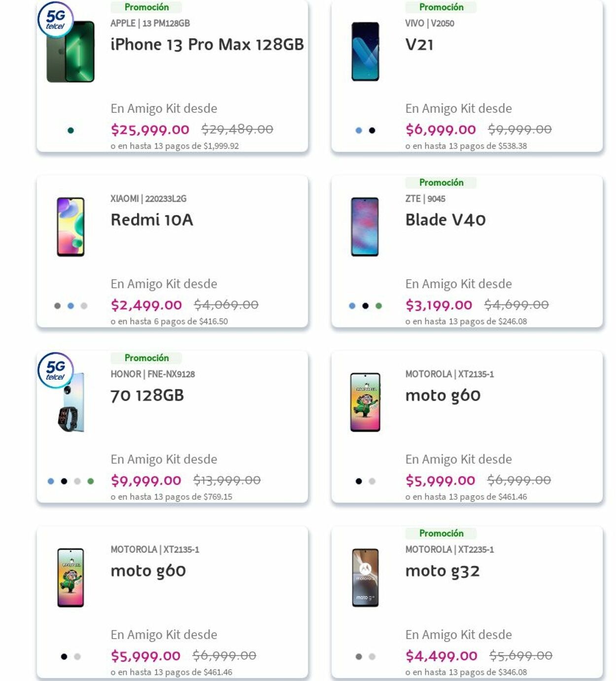Screen dimensions: 616x681
Task: Pick the blue color swatch for Redmi 10A
Action: (x=70, y=306)
